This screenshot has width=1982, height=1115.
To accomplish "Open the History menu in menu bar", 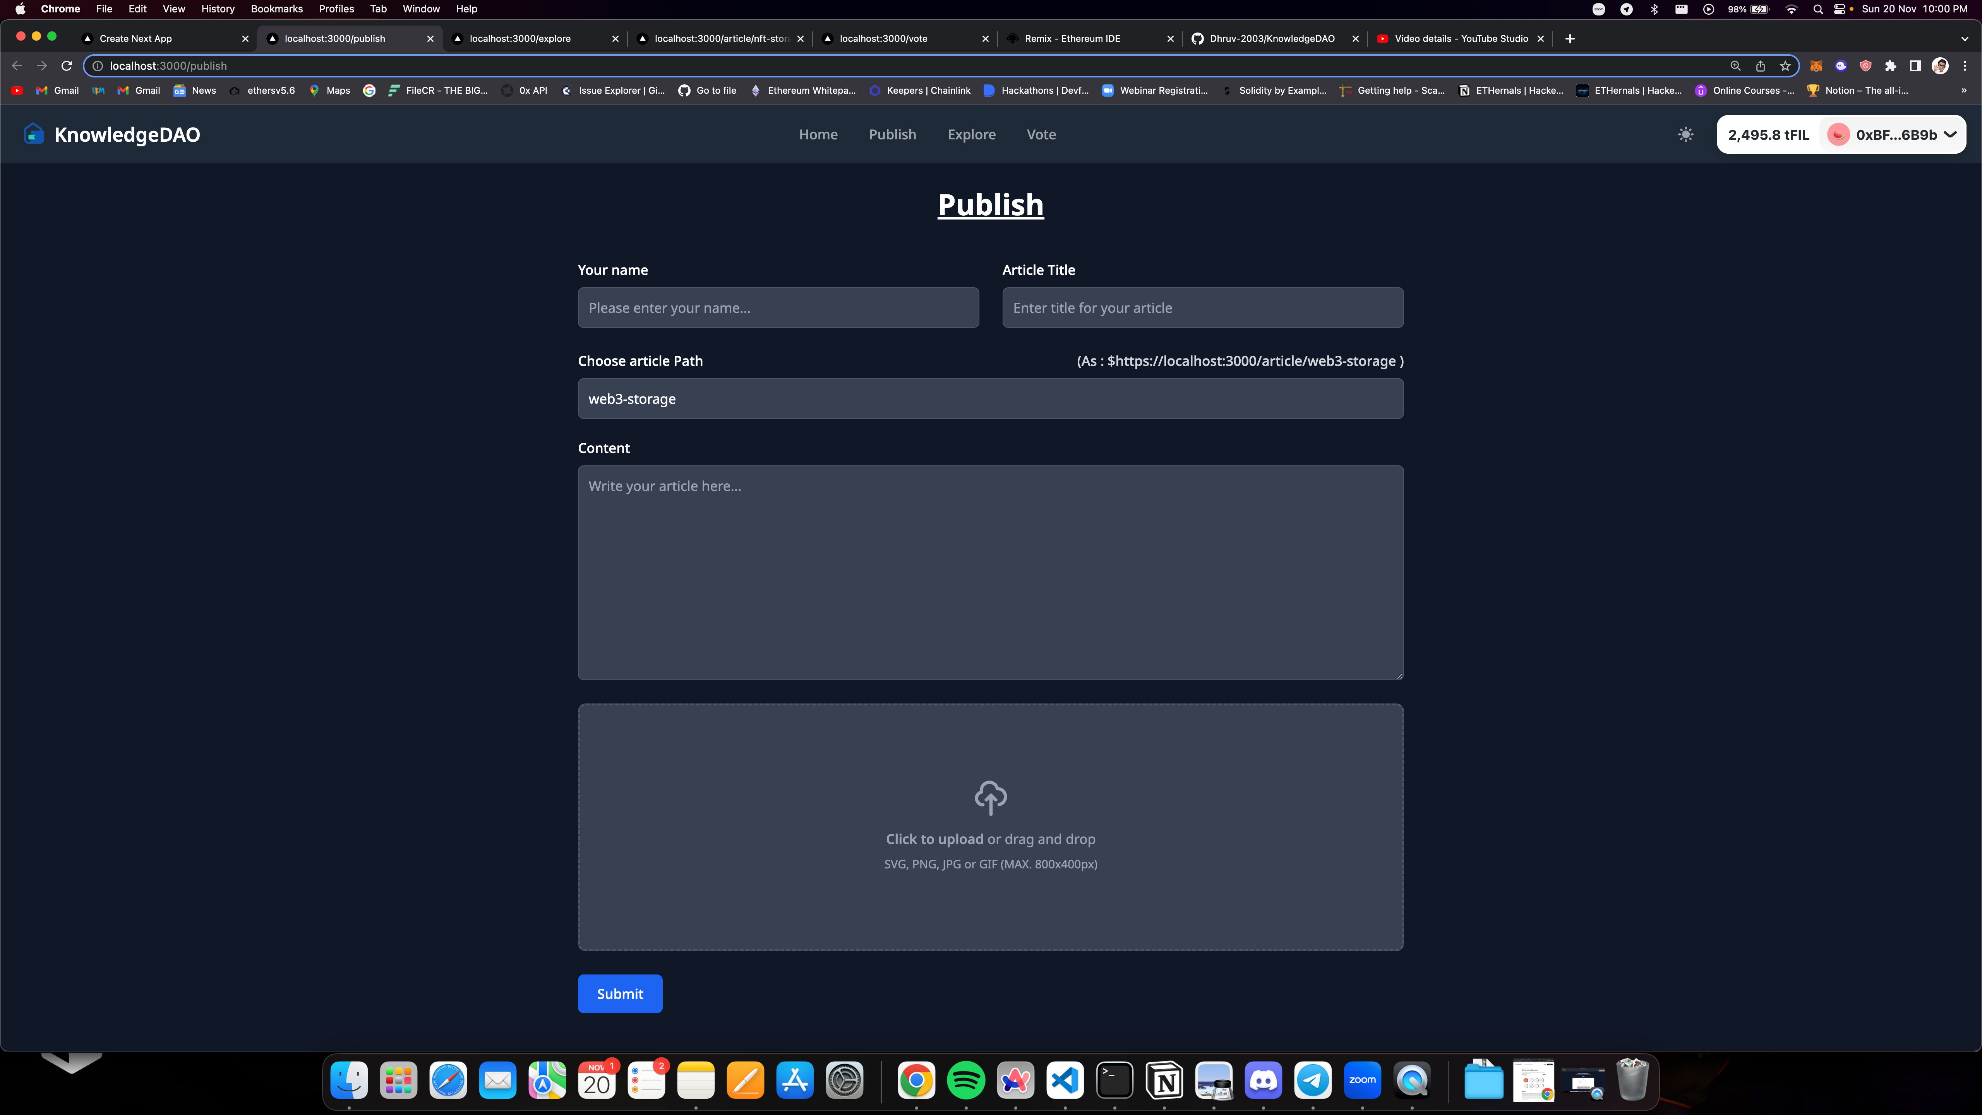I will click(218, 9).
